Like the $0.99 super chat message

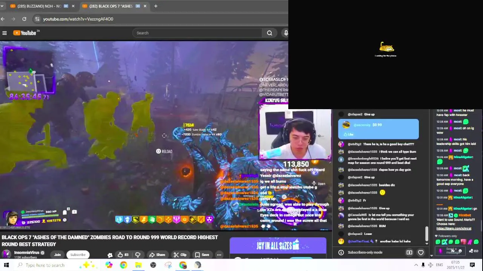point(348,134)
